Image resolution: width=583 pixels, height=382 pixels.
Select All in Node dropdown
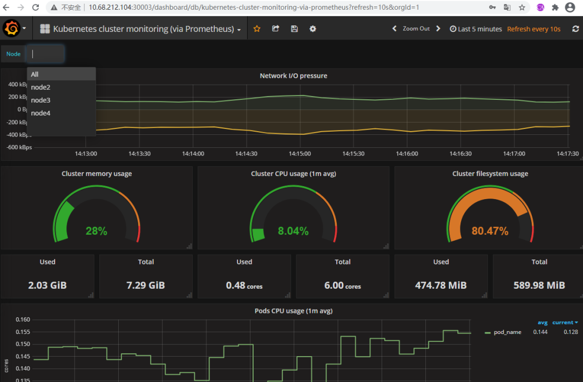62,74
